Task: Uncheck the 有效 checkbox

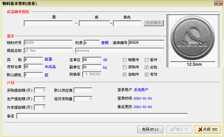Action: tap(146, 75)
